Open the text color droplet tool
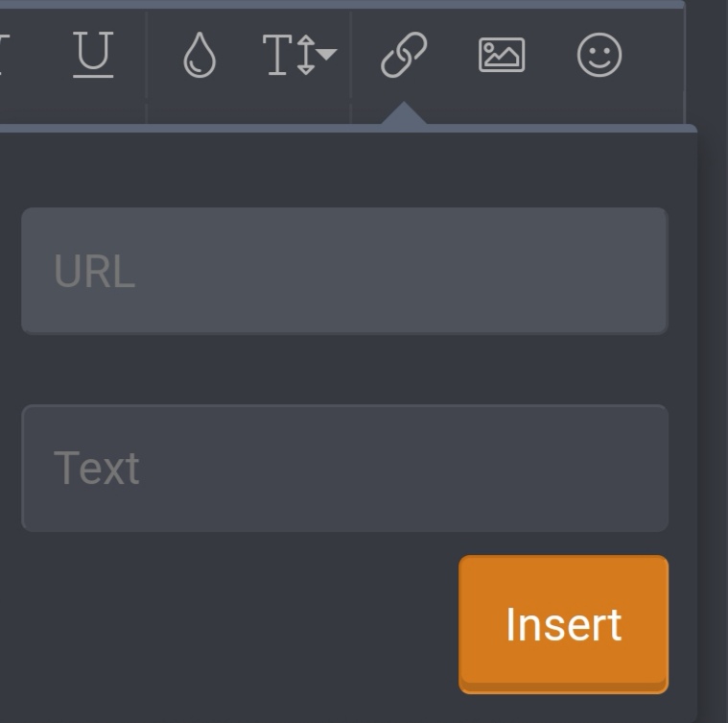 [x=199, y=57]
